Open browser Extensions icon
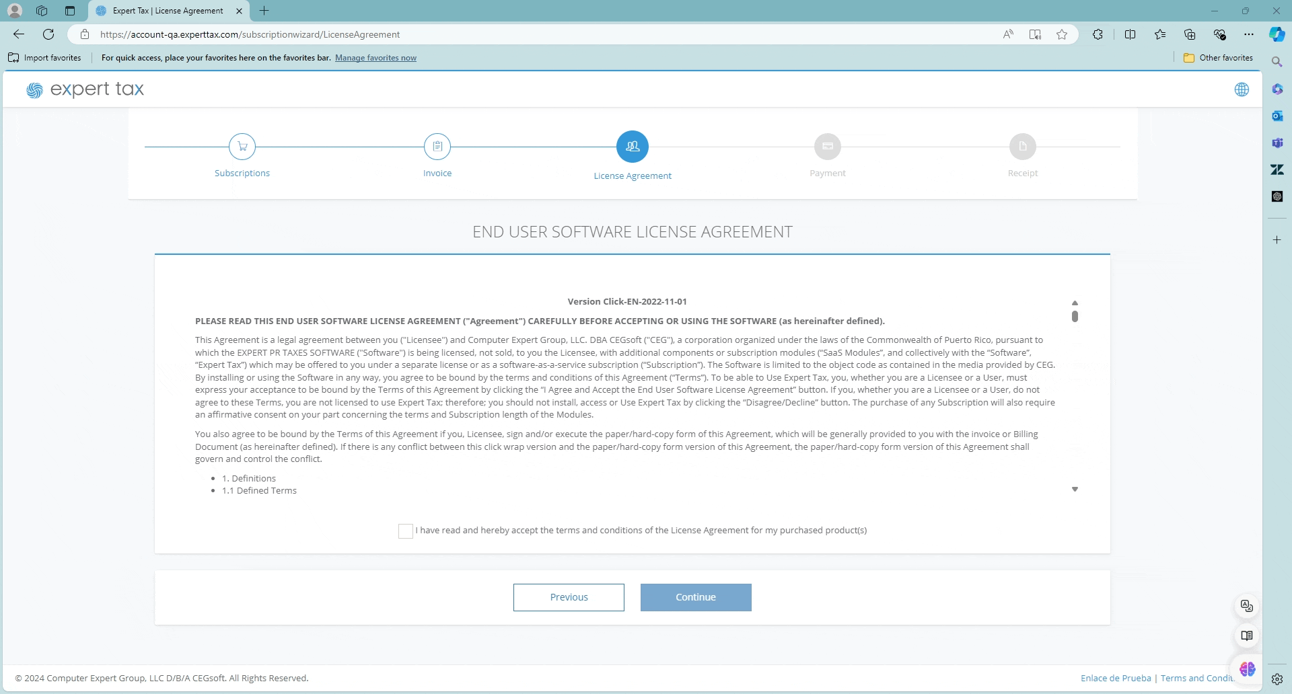The image size is (1292, 694). [x=1098, y=34]
